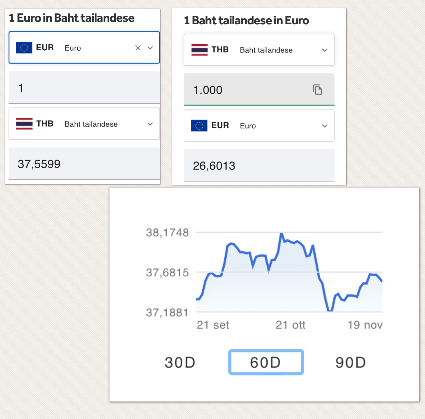Click the Thai flag in left converter
425x419 pixels.
pyautogui.click(x=24, y=124)
